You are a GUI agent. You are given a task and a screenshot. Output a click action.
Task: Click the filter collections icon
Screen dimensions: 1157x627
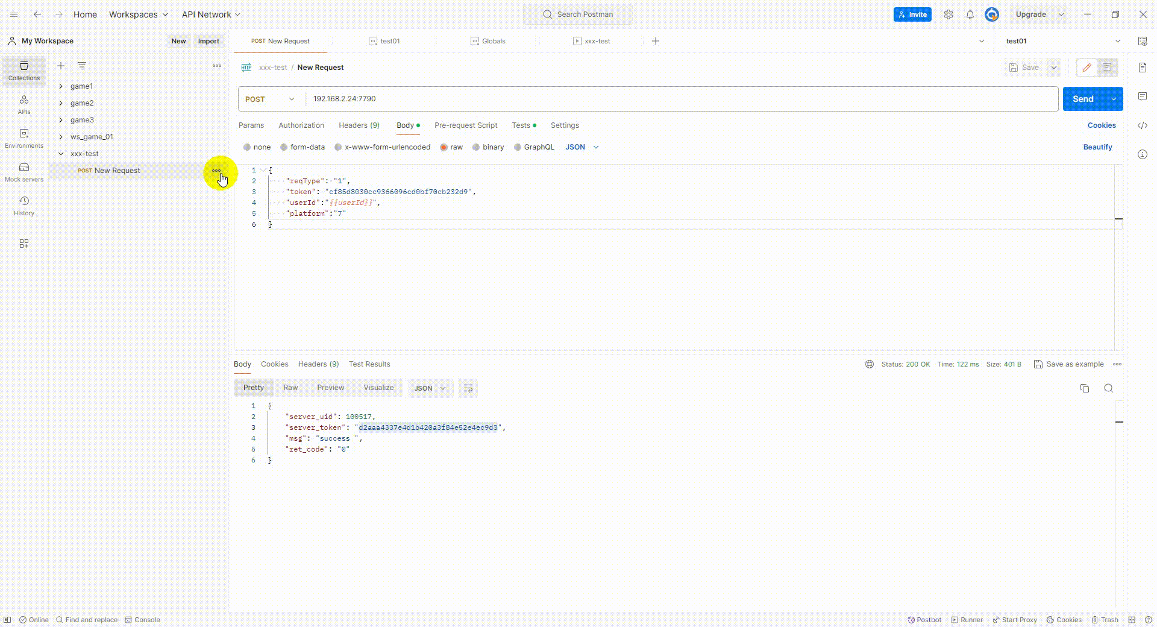point(82,66)
